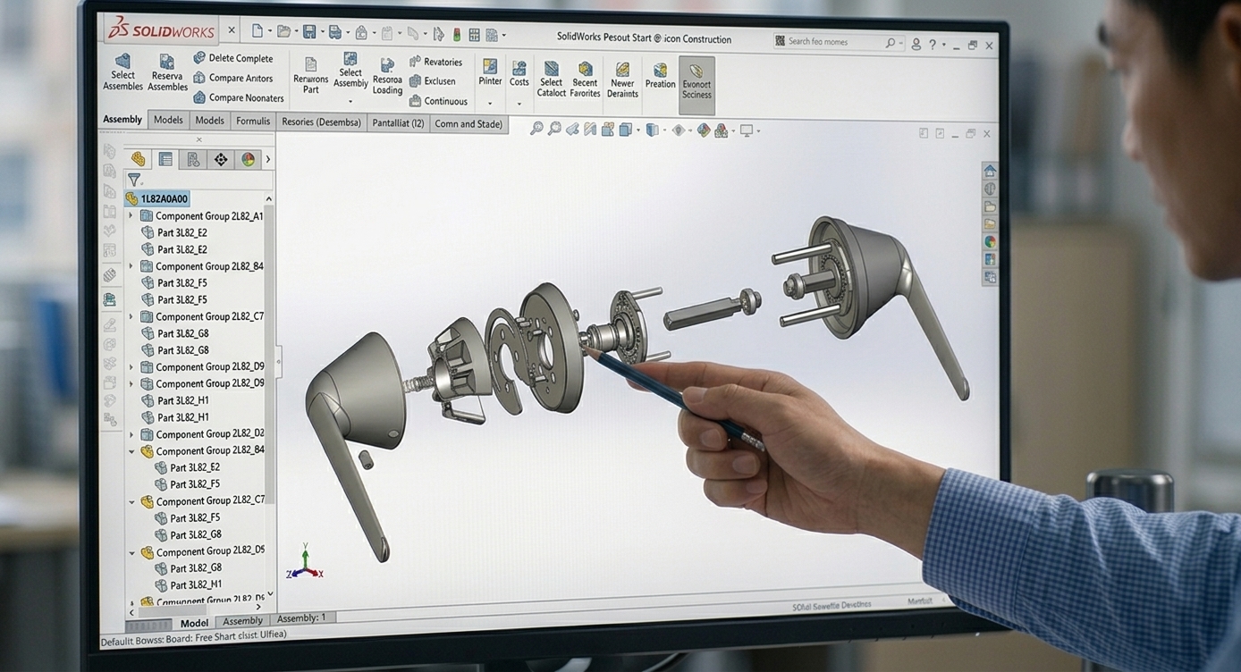
Task: Select the Revatories command
Action: click(435, 62)
